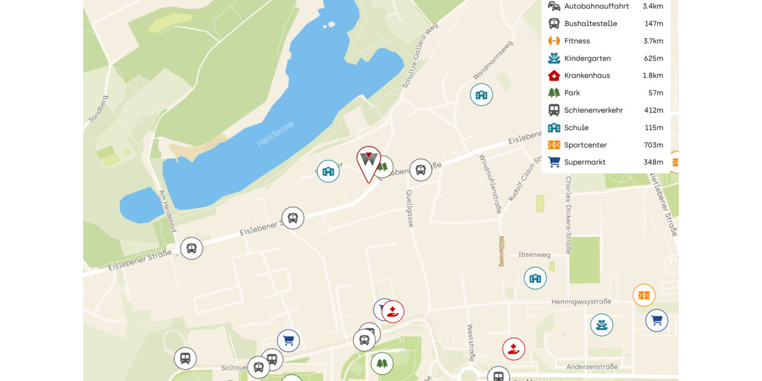
Task: Click the Sportcenter legend row
Action: pyautogui.click(x=606, y=145)
